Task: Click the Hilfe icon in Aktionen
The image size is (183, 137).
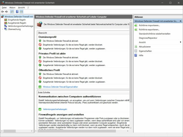Action: (136, 55)
